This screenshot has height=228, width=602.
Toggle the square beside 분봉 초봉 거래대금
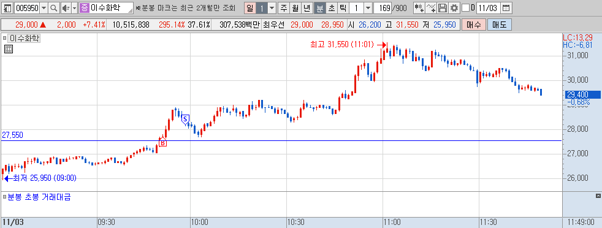pyautogui.click(x=5, y=197)
